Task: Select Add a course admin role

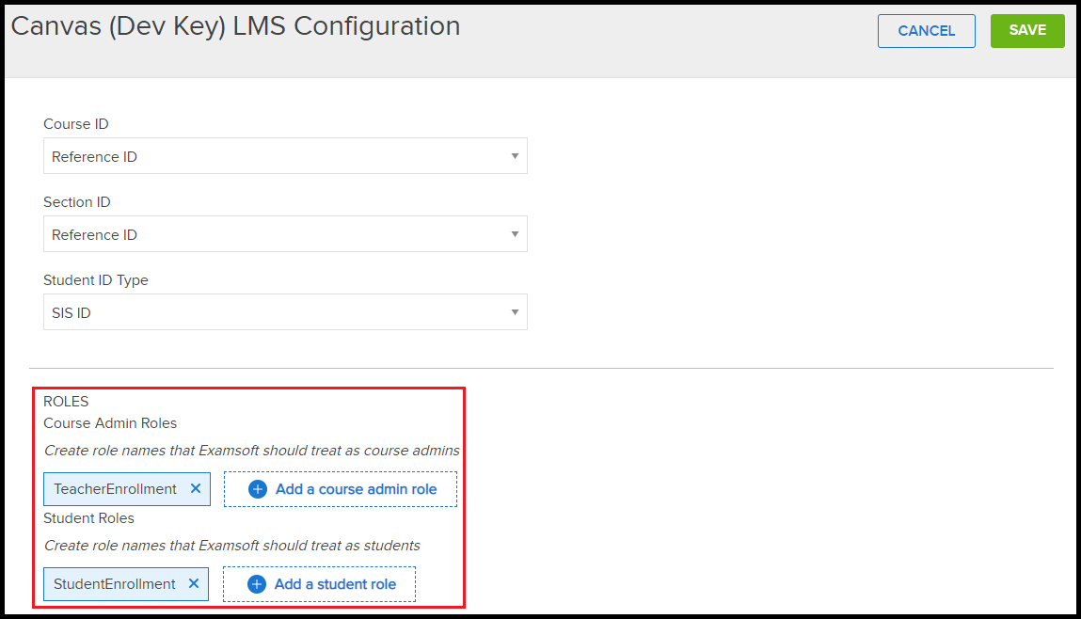Action: [x=340, y=488]
